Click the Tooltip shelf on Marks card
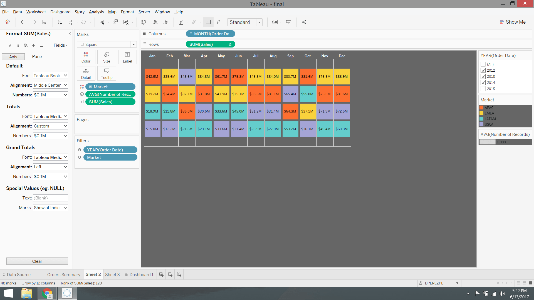This screenshot has width=534, height=300. coord(107,73)
